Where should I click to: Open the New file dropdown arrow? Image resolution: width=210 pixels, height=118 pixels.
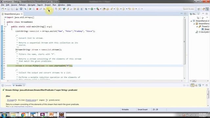[6, 9]
